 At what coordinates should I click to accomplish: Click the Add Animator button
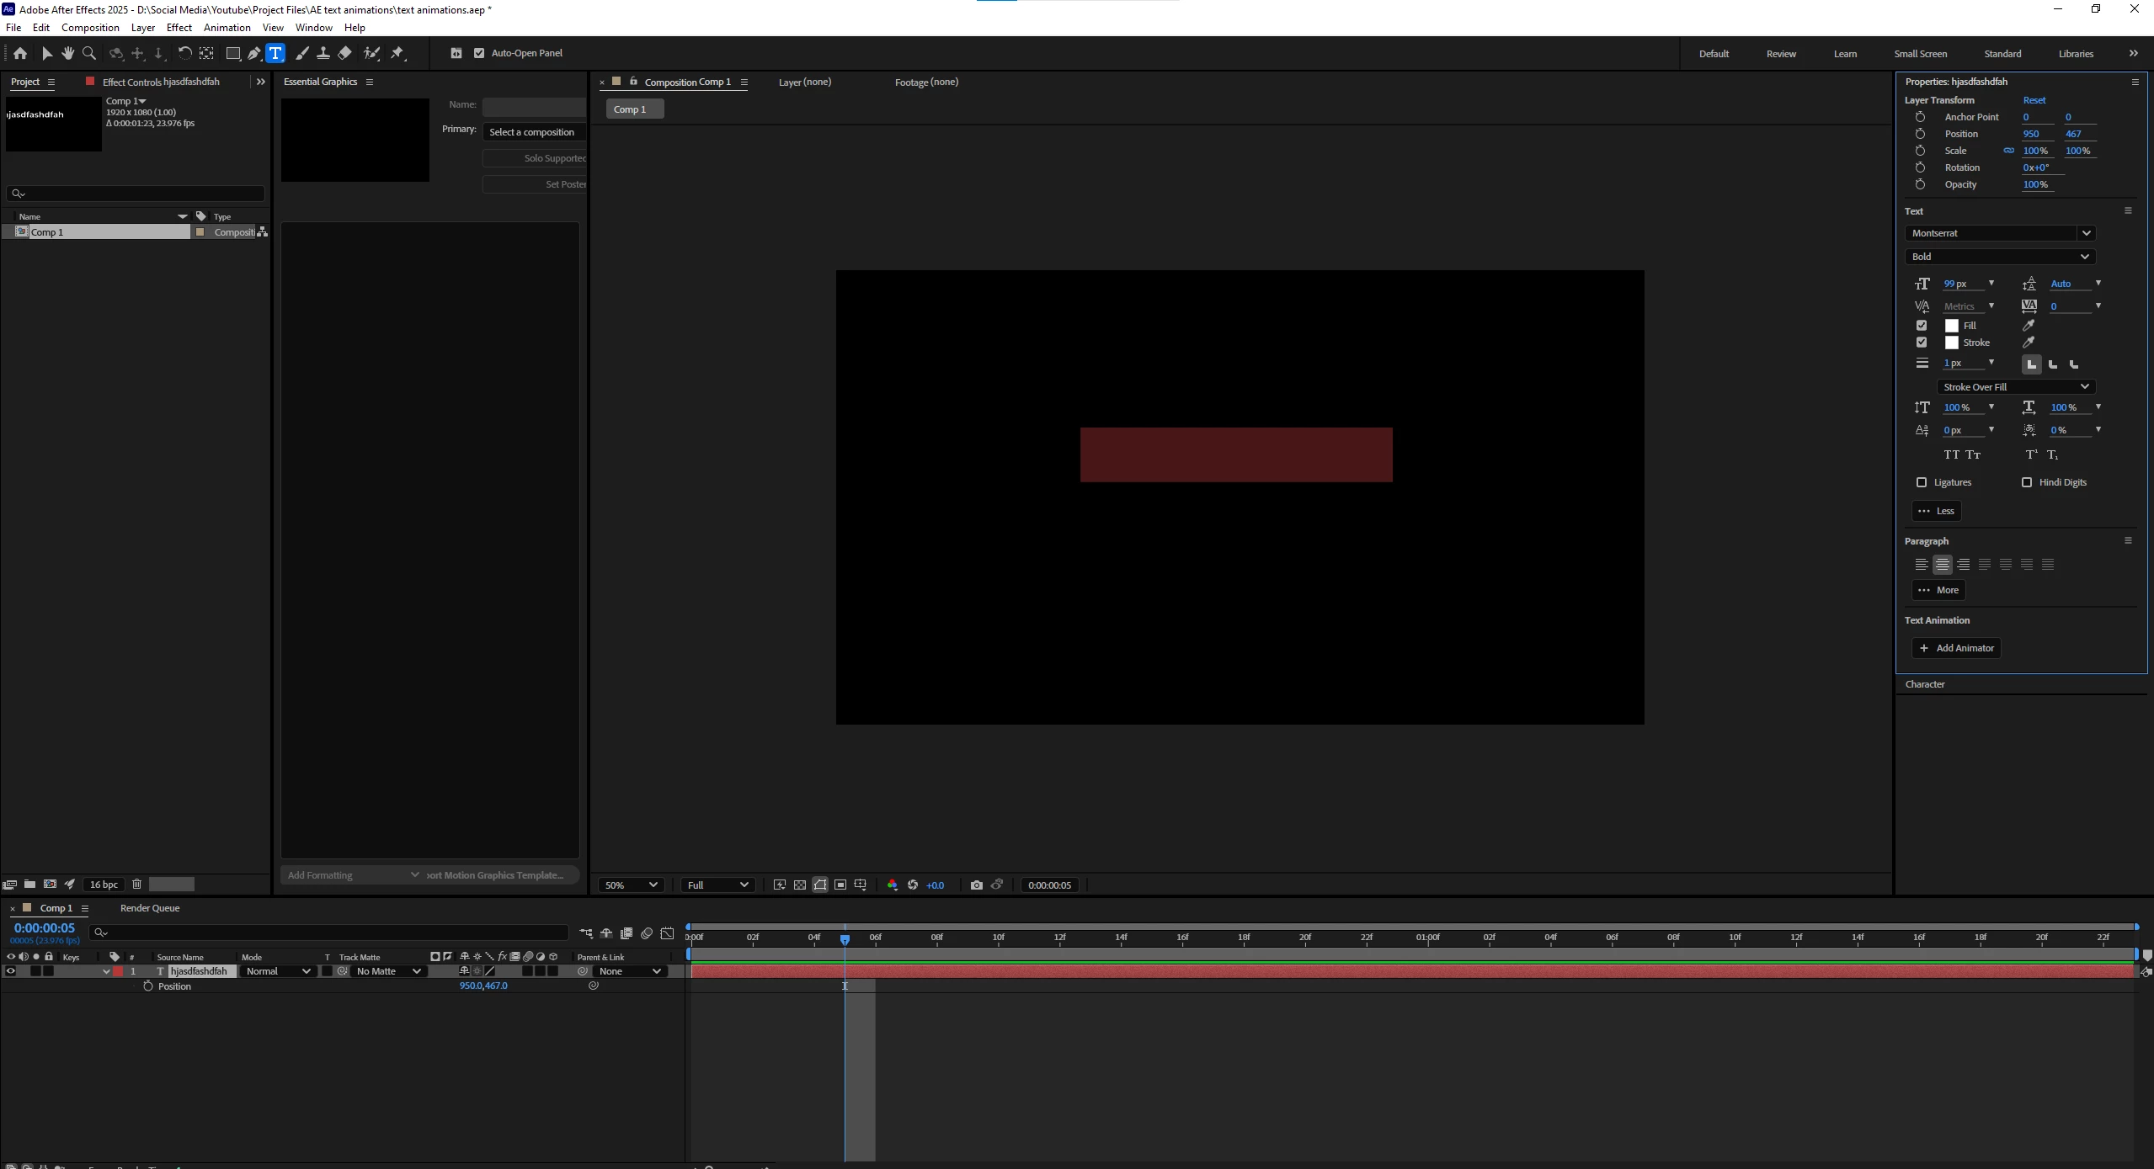[1955, 648]
